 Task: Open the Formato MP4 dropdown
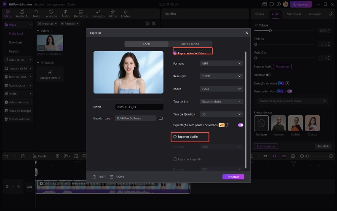[x=222, y=63]
